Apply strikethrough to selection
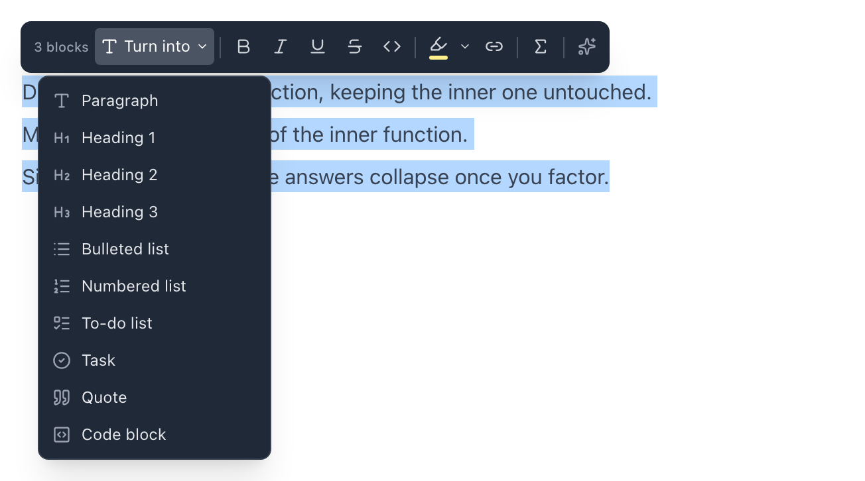The image size is (865, 481). pyautogui.click(x=355, y=46)
